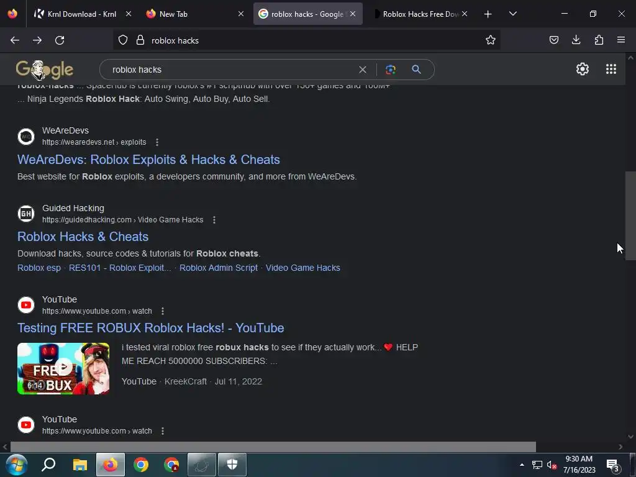
Task: Reload the current page
Action: point(60,40)
